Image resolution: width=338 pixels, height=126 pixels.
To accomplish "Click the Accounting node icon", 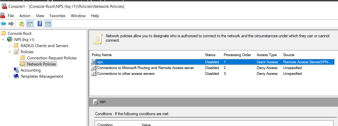I will point(16,70).
